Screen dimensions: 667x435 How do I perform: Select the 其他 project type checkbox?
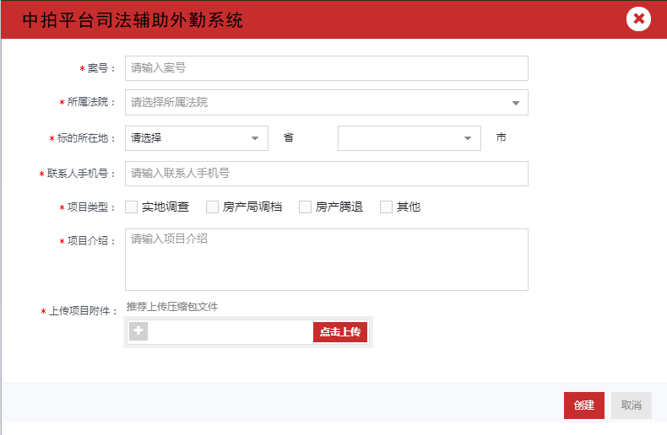click(387, 207)
